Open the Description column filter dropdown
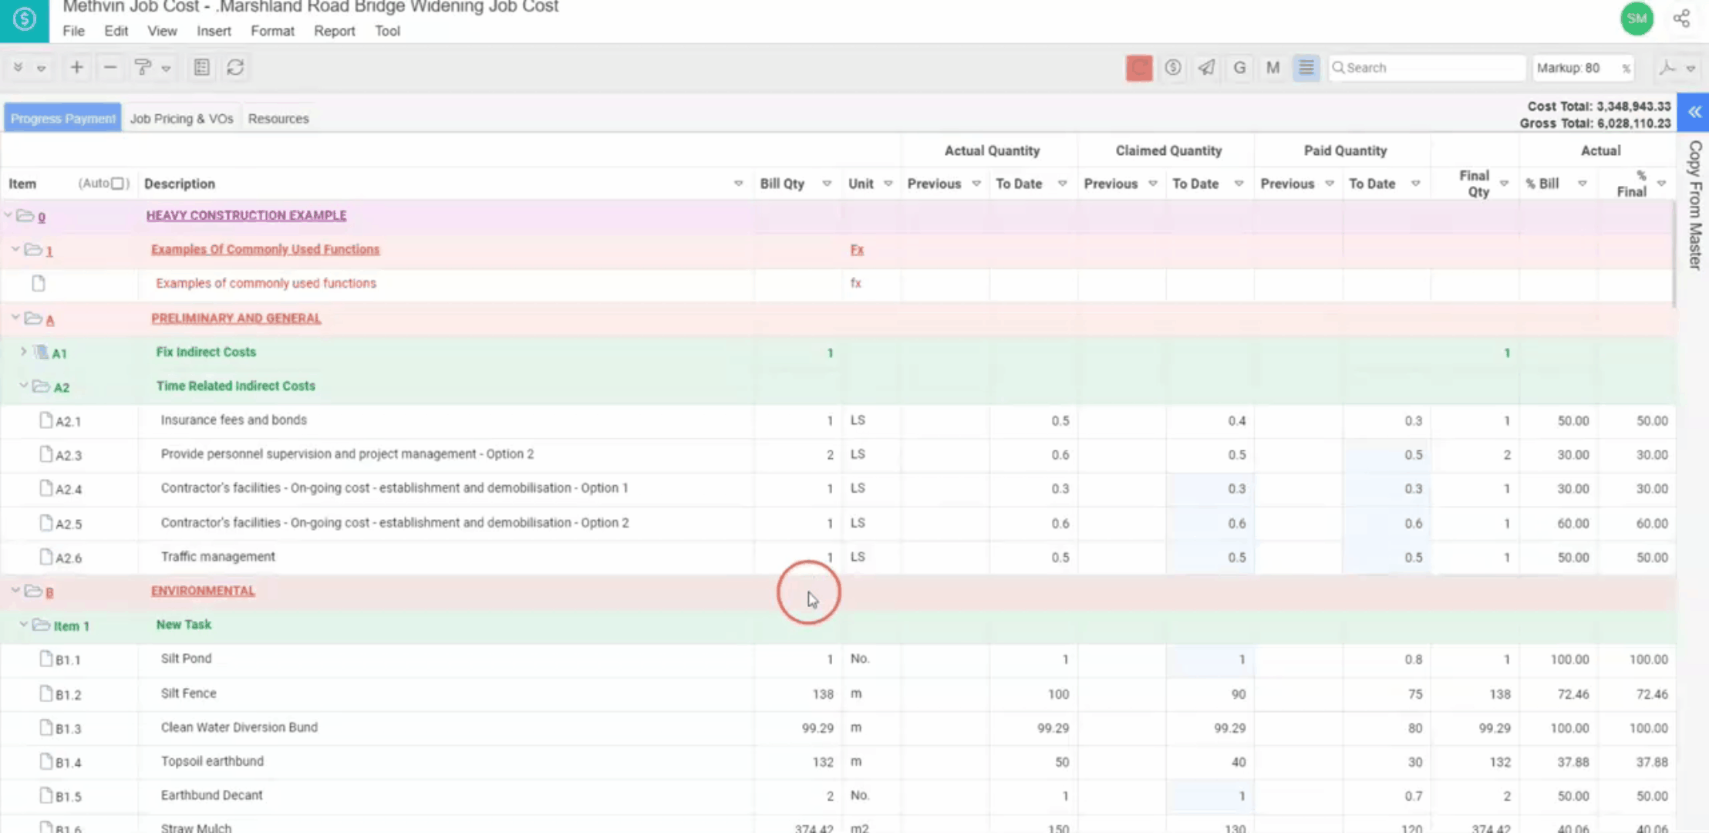This screenshot has height=833, width=1709. point(738,184)
